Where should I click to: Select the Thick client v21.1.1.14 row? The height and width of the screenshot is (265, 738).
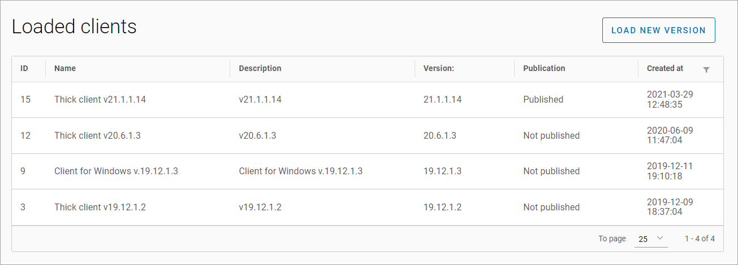(x=100, y=99)
